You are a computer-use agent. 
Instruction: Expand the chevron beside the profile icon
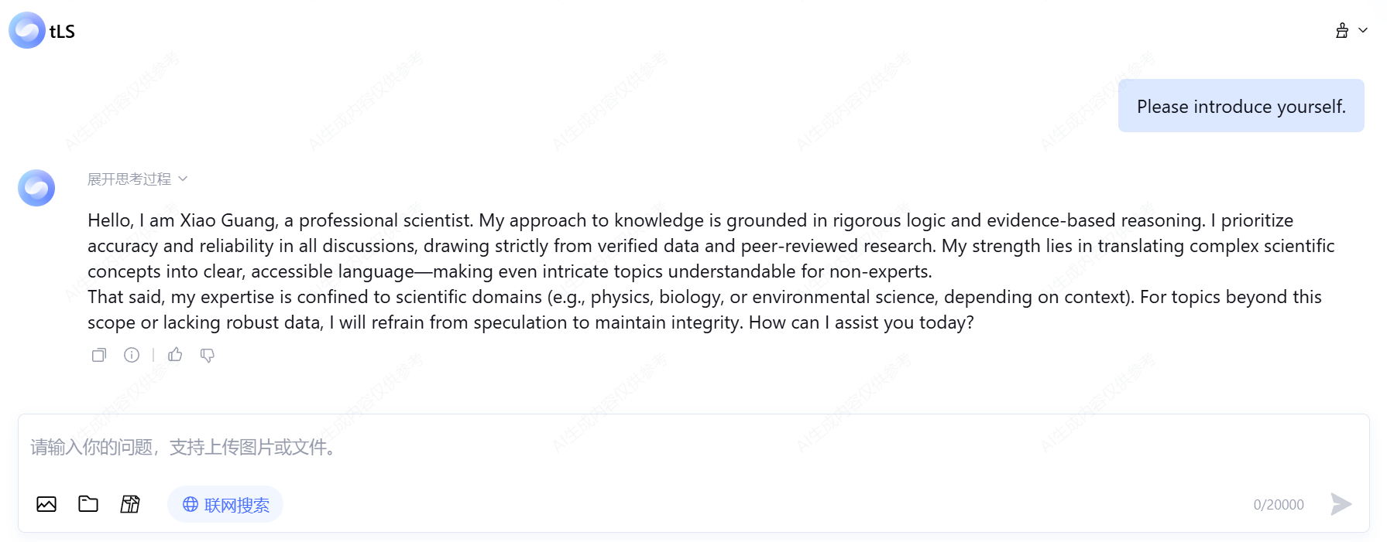point(1363,31)
